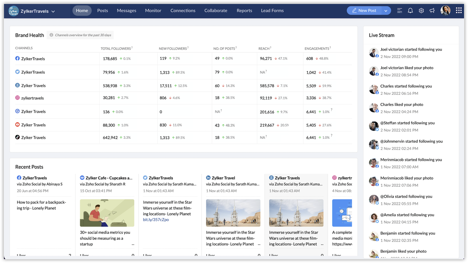The width and height of the screenshot is (468, 263).
Task: Click the YouTube icon for Zylker Travels channel
Action: pyautogui.click(x=17, y=125)
